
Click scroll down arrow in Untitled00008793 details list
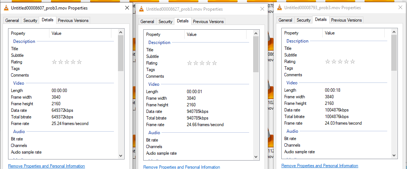pyautogui.click(x=394, y=155)
